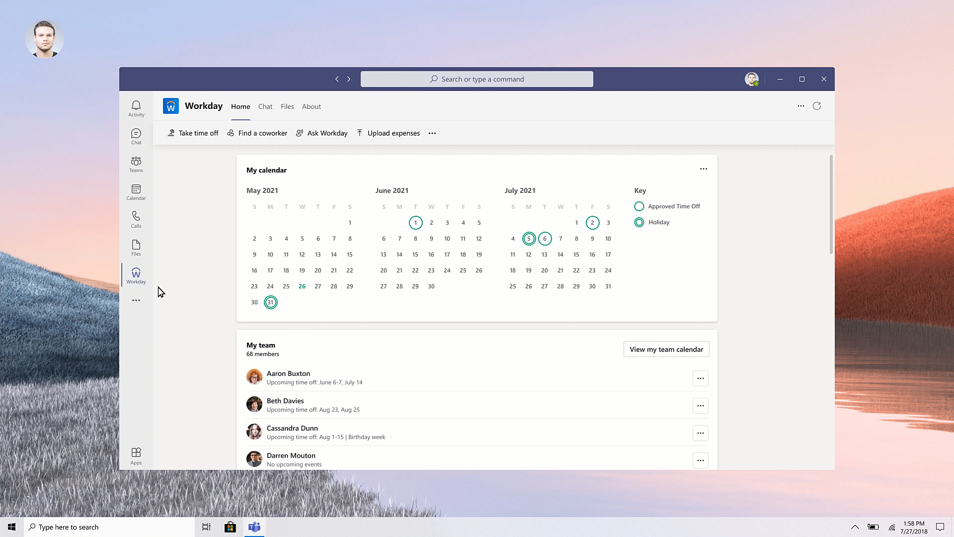Expand more apps ellipsis in left sidebar
This screenshot has height=537, width=954.
136,300
